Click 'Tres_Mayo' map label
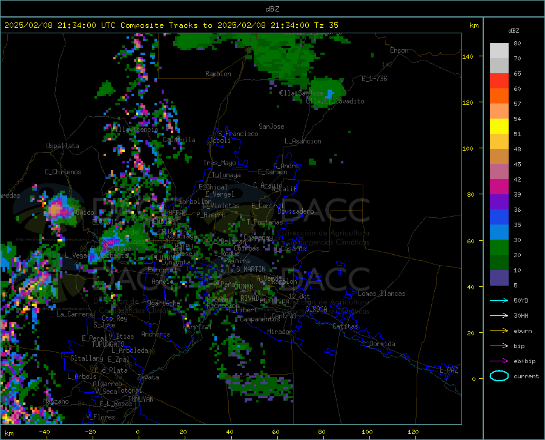545x440 pixels. pos(220,163)
